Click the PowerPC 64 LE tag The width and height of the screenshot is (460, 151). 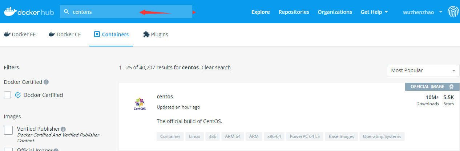tap(305, 136)
